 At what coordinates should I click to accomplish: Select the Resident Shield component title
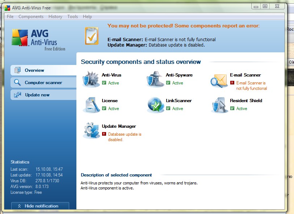point(246,101)
